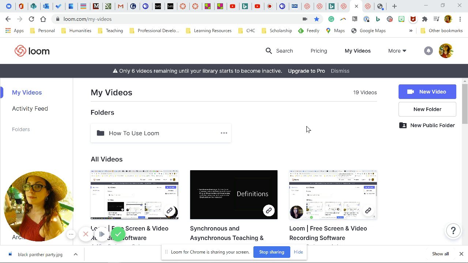Click Folders label in sidebar

[x=21, y=129]
